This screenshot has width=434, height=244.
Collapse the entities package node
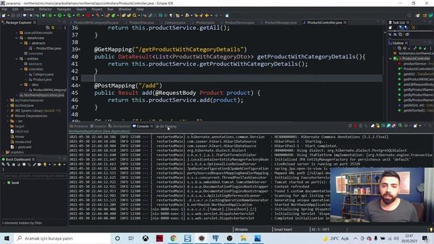(x=17, y=59)
